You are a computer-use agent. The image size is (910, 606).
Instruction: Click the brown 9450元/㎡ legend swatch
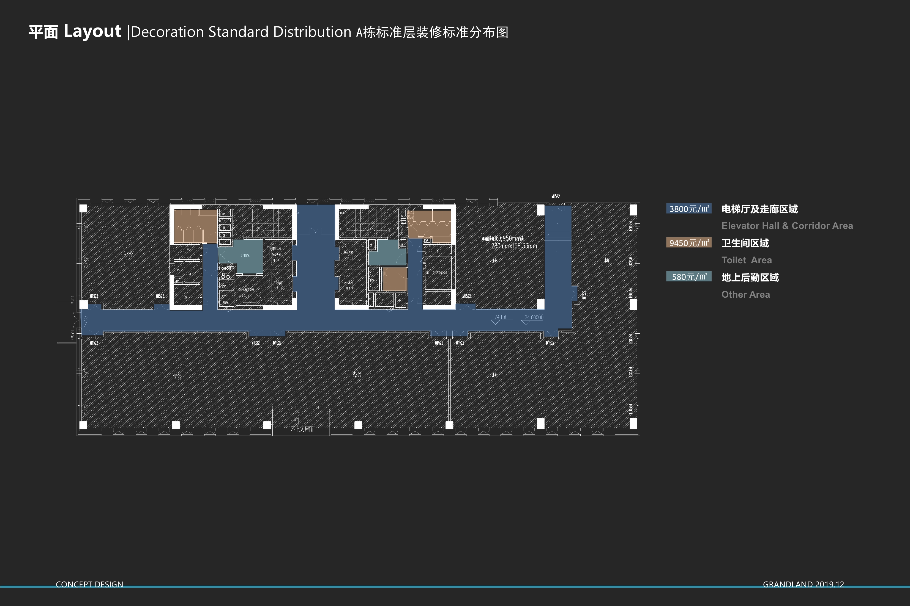click(688, 243)
